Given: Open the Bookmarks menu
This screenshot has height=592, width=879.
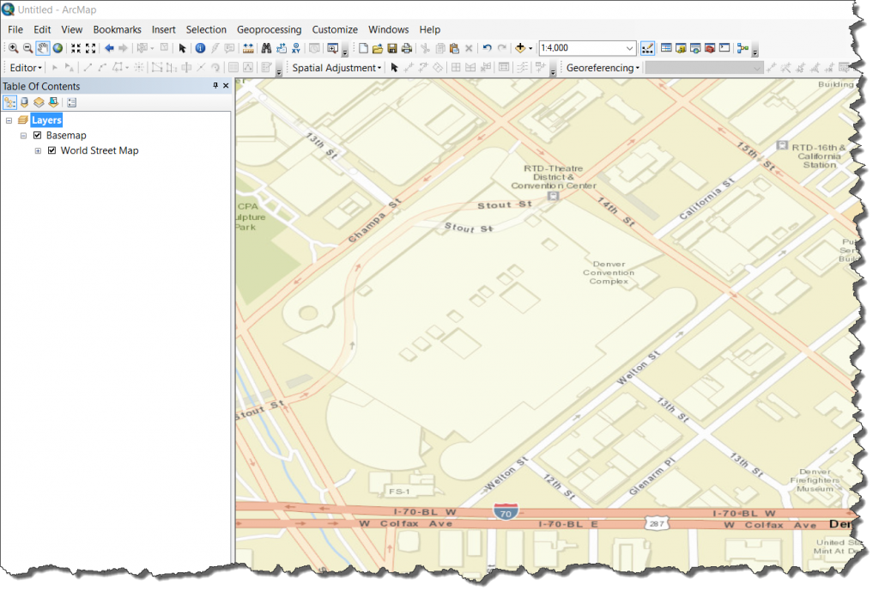Looking at the screenshot, I should click(x=117, y=29).
